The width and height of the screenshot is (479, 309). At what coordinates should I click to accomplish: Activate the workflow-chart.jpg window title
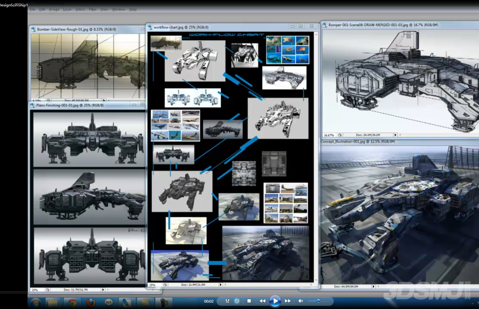click(181, 27)
